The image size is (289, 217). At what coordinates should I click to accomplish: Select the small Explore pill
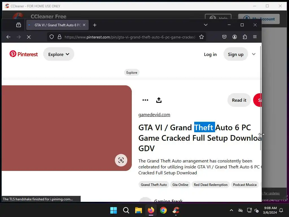pos(132,73)
